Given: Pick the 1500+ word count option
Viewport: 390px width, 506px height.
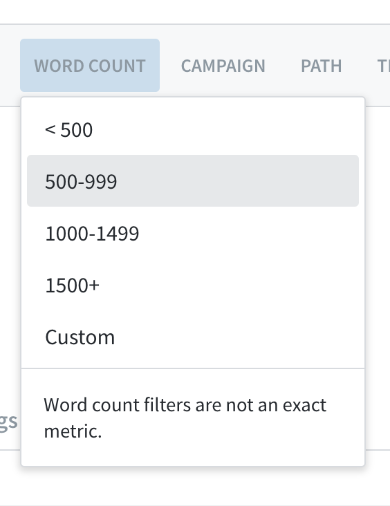Looking at the screenshot, I should pos(193,285).
